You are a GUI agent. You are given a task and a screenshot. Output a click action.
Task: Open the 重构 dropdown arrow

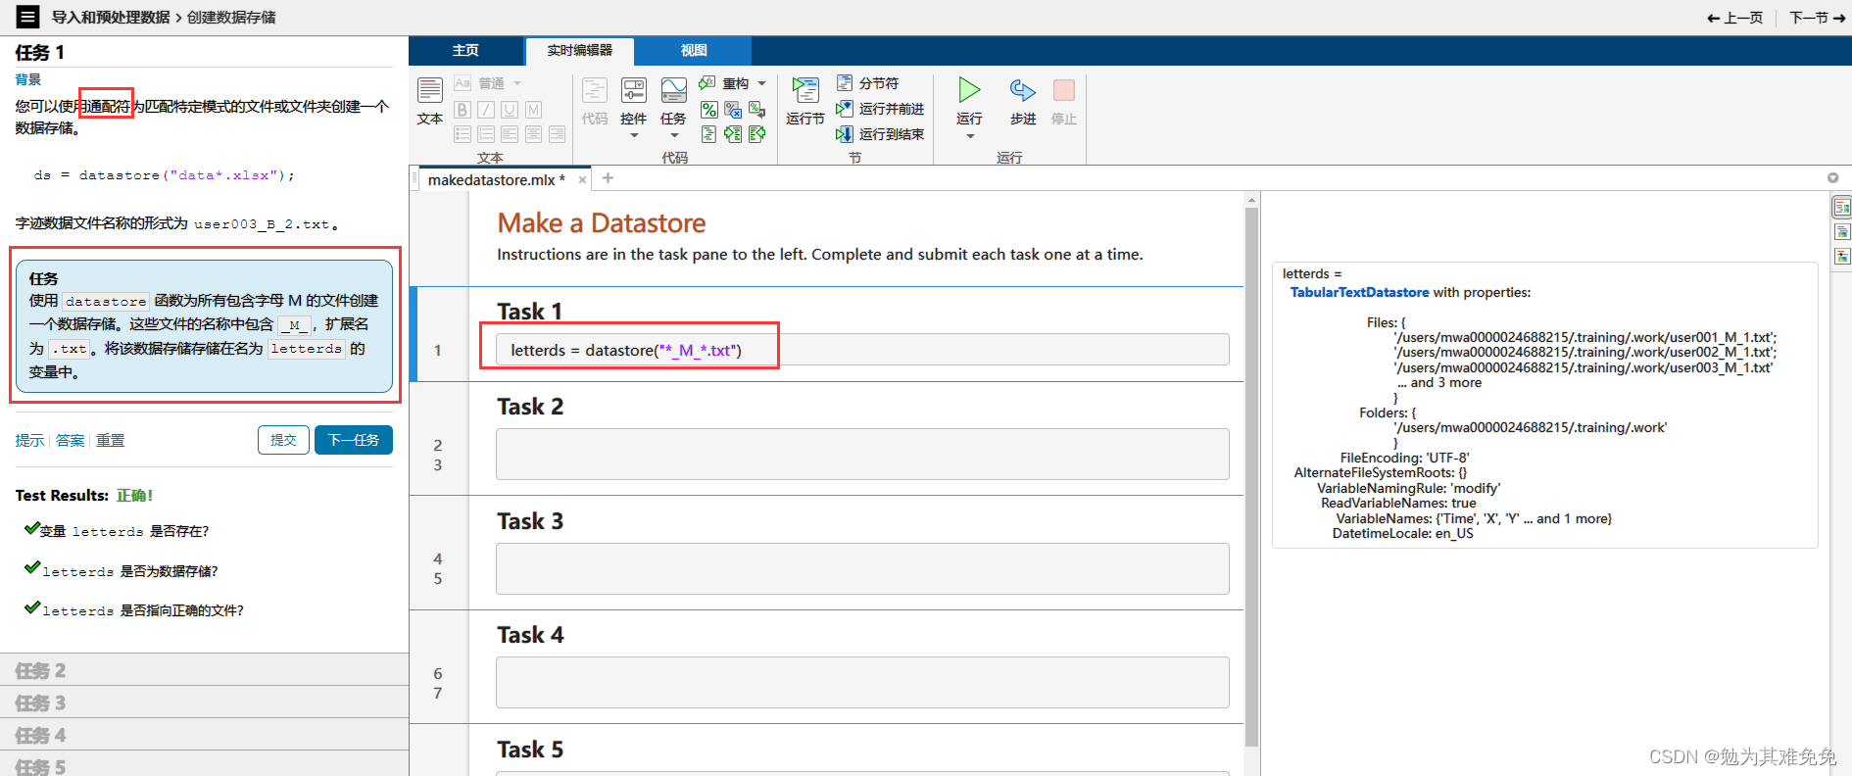761,83
